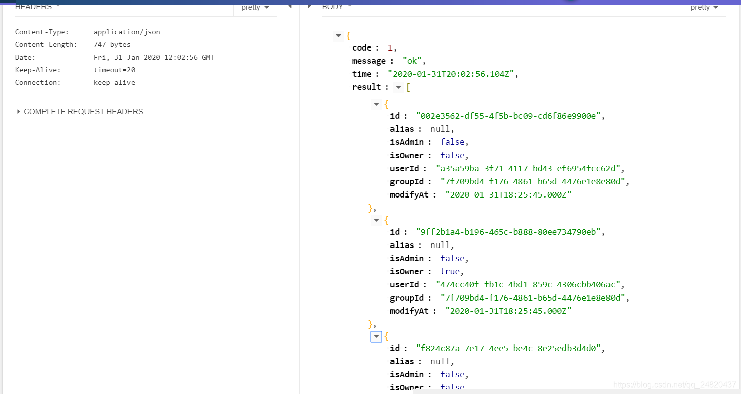This screenshot has height=394, width=741.
Task: Click the second object's modifyAt value
Action: click(508, 311)
